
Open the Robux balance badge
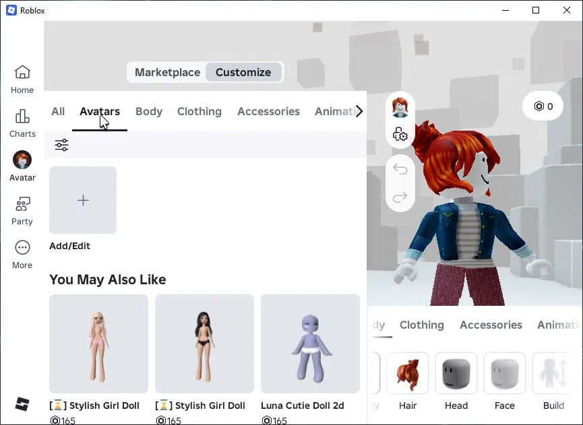pos(543,106)
